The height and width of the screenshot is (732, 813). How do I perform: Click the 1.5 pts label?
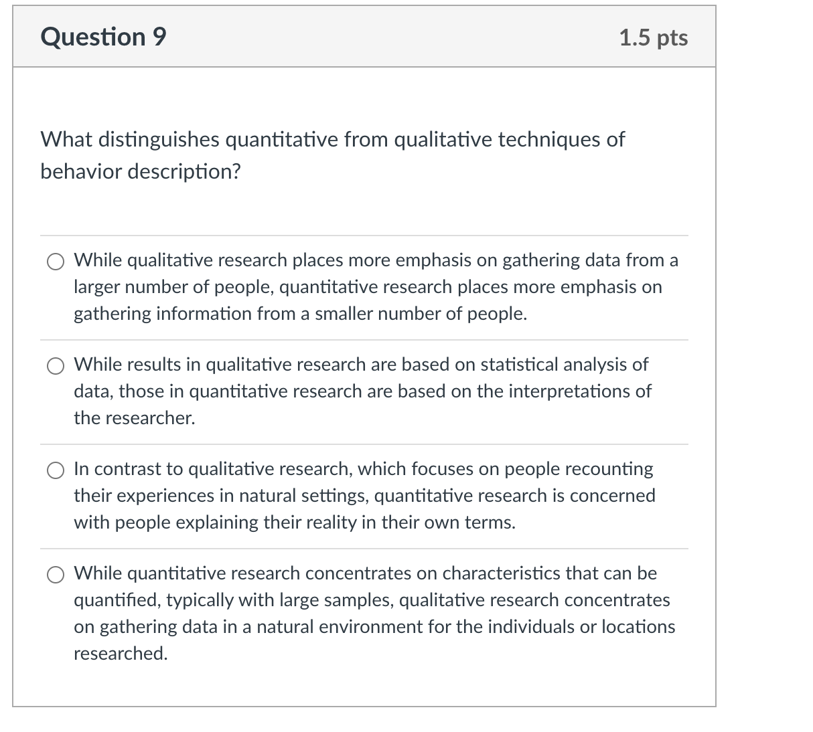point(654,38)
